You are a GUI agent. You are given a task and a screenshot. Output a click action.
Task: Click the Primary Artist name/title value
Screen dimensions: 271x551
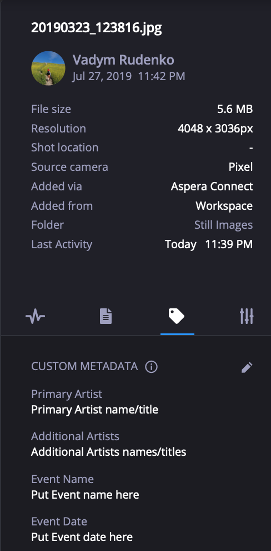(94, 410)
